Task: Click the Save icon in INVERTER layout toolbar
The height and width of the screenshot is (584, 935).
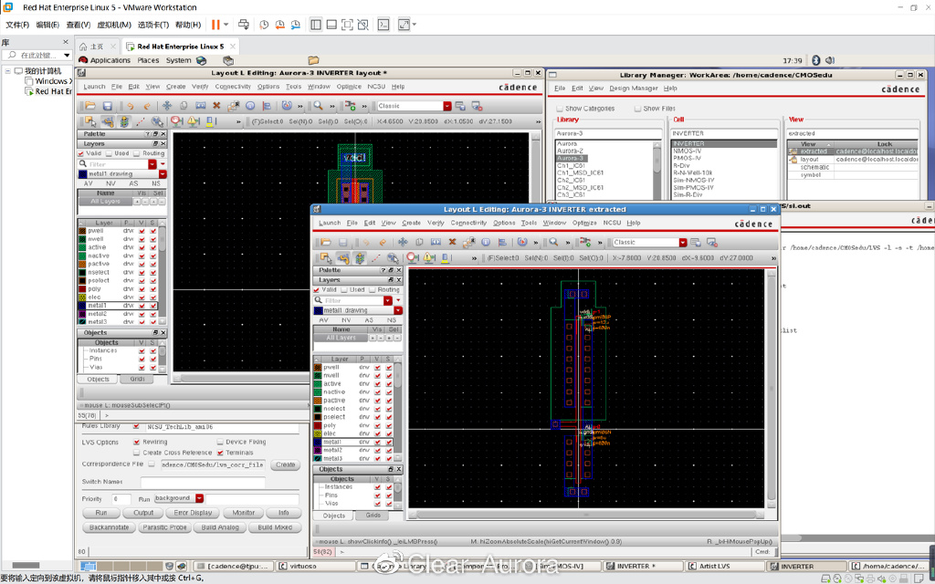Action: (x=107, y=106)
